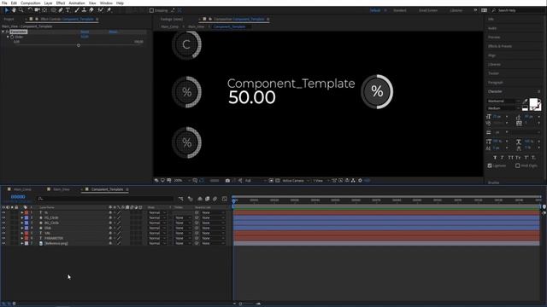The height and width of the screenshot is (307, 547).
Task: Click the Faux Bold T button
Action: [495, 158]
